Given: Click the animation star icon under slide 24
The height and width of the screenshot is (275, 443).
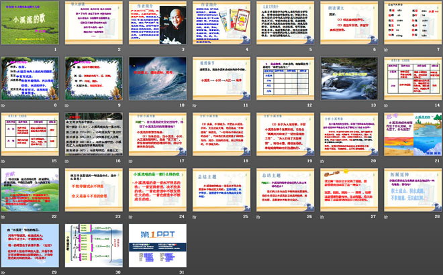Looking at the screenshot, I should point(131,217).
